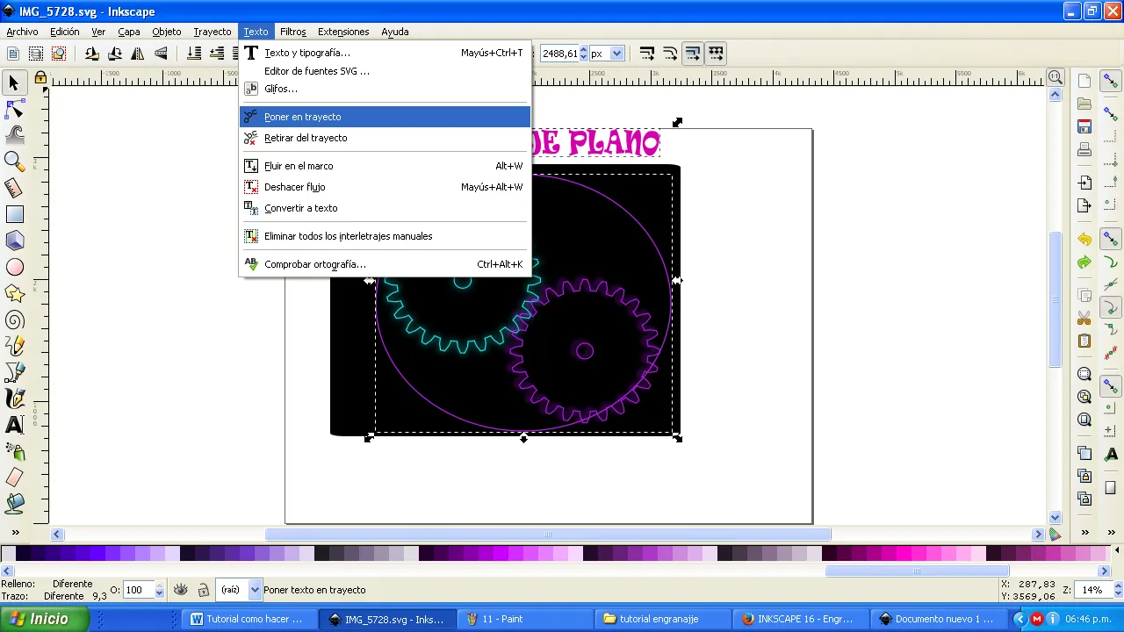1124x632 pixels.
Task: Click Select all objects icon
Action: (13, 54)
